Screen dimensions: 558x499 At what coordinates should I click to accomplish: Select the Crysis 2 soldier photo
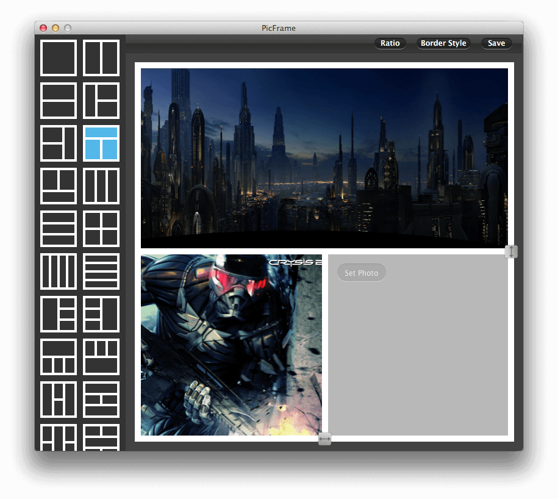click(231, 345)
